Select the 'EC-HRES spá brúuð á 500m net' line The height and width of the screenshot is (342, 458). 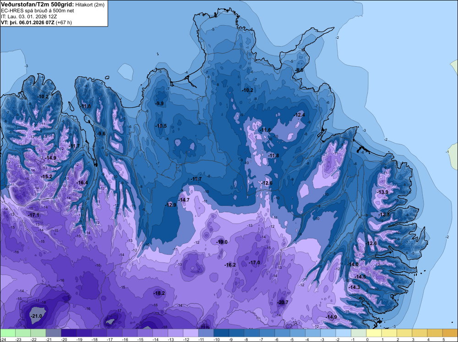(38, 11)
